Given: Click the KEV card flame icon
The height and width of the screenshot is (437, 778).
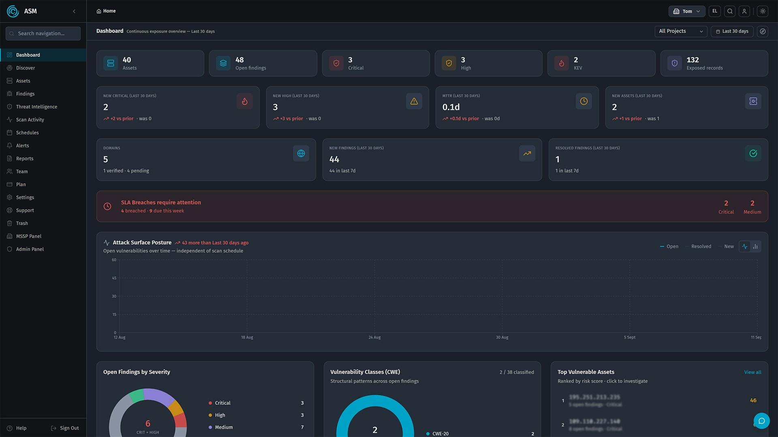Looking at the screenshot, I should [x=562, y=63].
